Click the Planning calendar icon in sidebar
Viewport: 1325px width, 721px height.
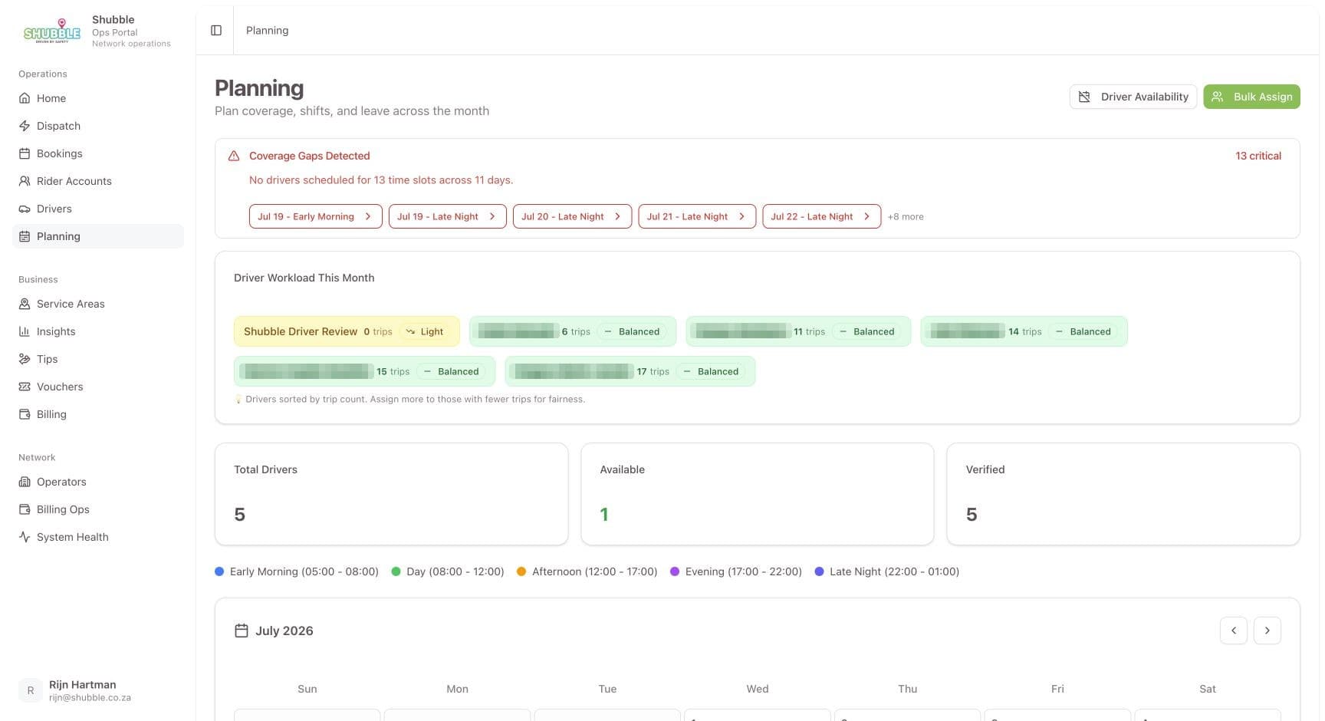tap(25, 236)
